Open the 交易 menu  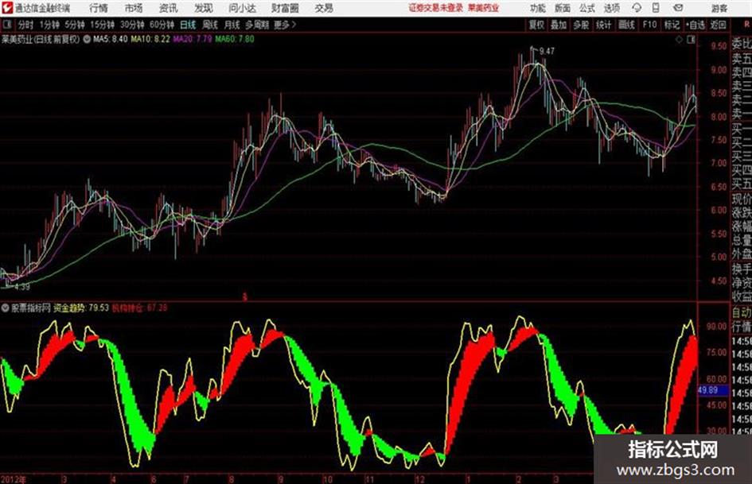[x=324, y=8]
